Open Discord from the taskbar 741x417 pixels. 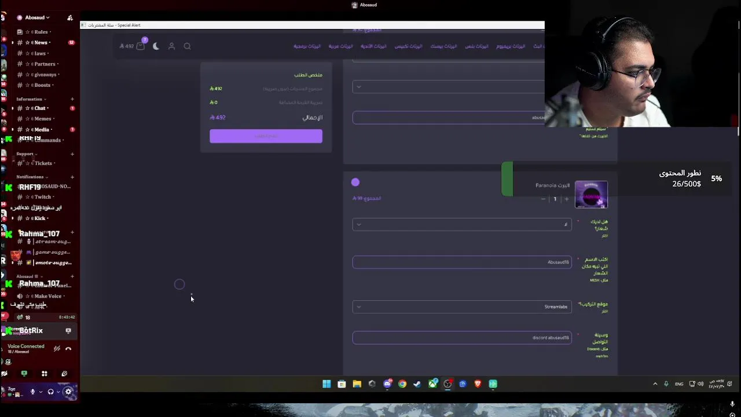point(387,383)
